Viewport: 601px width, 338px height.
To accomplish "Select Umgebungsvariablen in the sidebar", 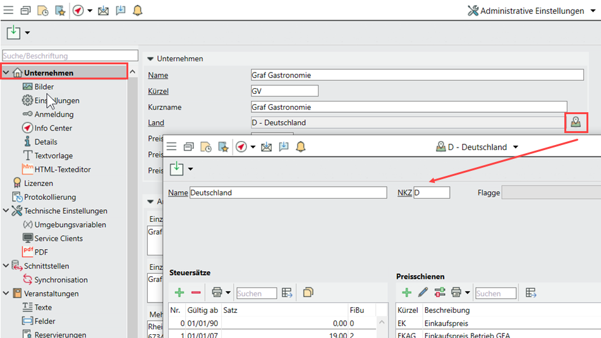I will point(70,224).
